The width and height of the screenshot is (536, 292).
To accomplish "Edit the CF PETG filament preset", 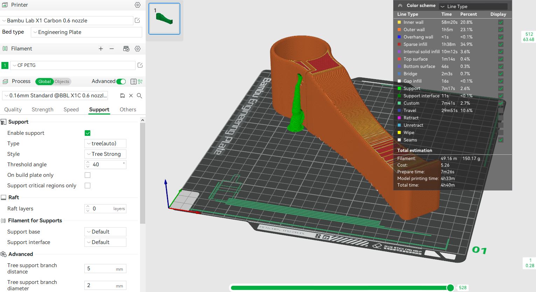I will click(140, 65).
